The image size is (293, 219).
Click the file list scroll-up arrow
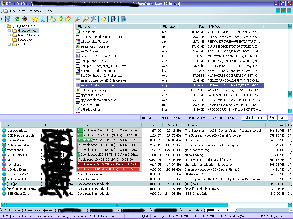click(x=290, y=26)
